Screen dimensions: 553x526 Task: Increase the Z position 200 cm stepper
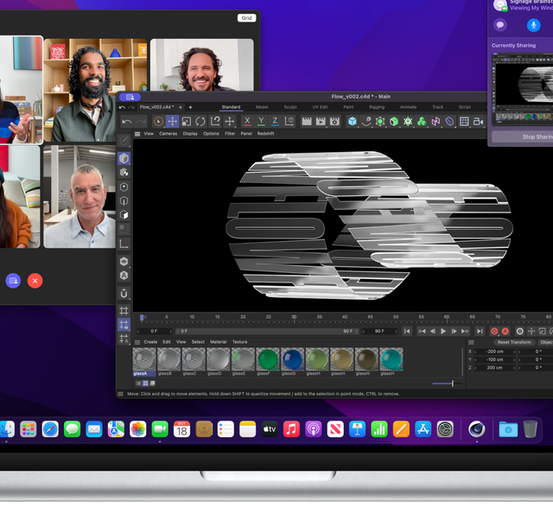pos(514,368)
